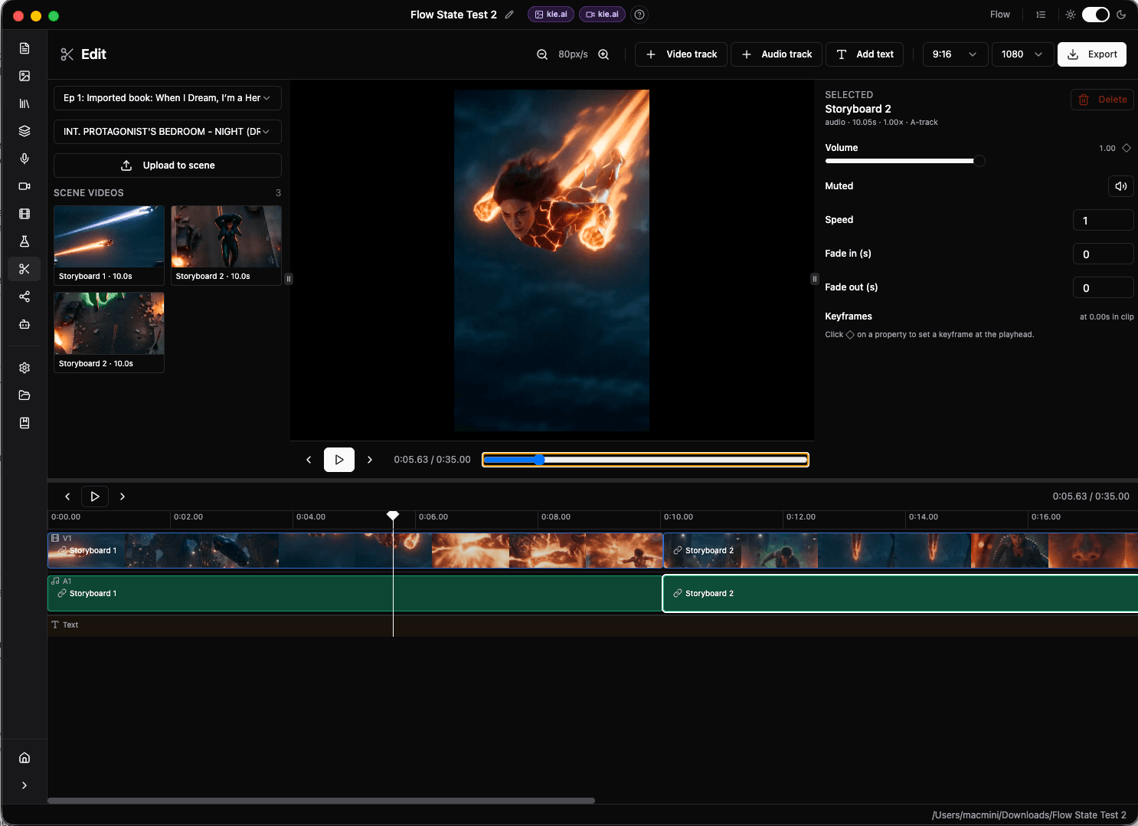1138x826 pixels.
Task: Click timeline next frame arrow
Action: pyautogui.click(x=123, y=497)
